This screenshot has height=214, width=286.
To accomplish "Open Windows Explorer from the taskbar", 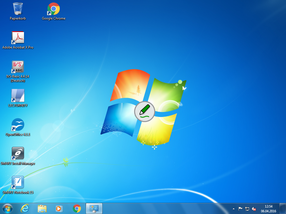I will (x=42, y=208).
